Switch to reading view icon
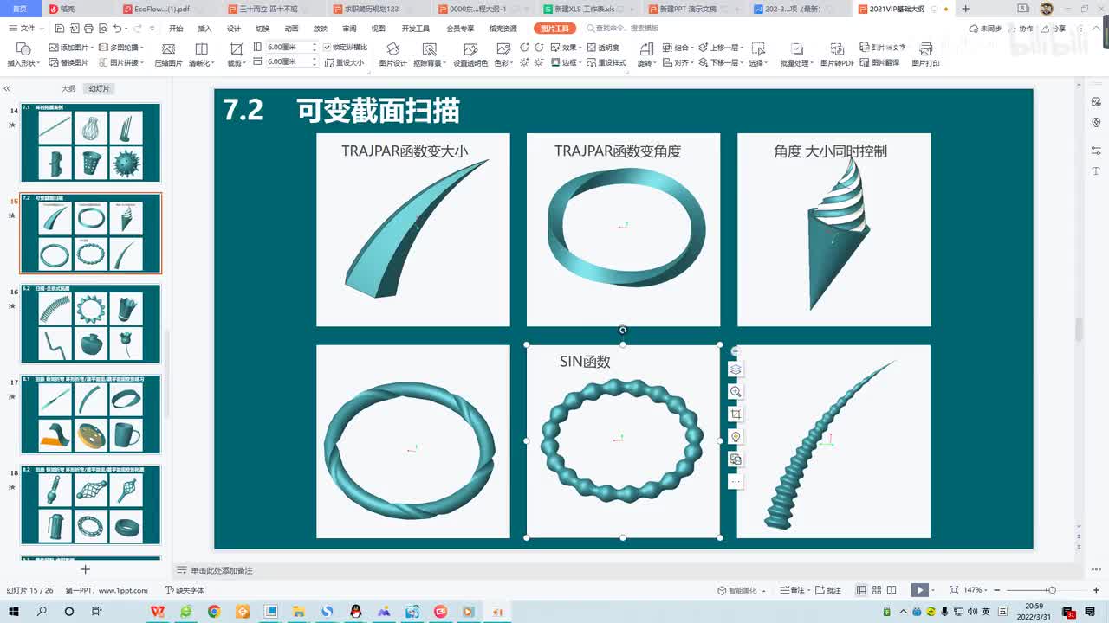Screen dimensions: 1109x623 click(892, 590)
